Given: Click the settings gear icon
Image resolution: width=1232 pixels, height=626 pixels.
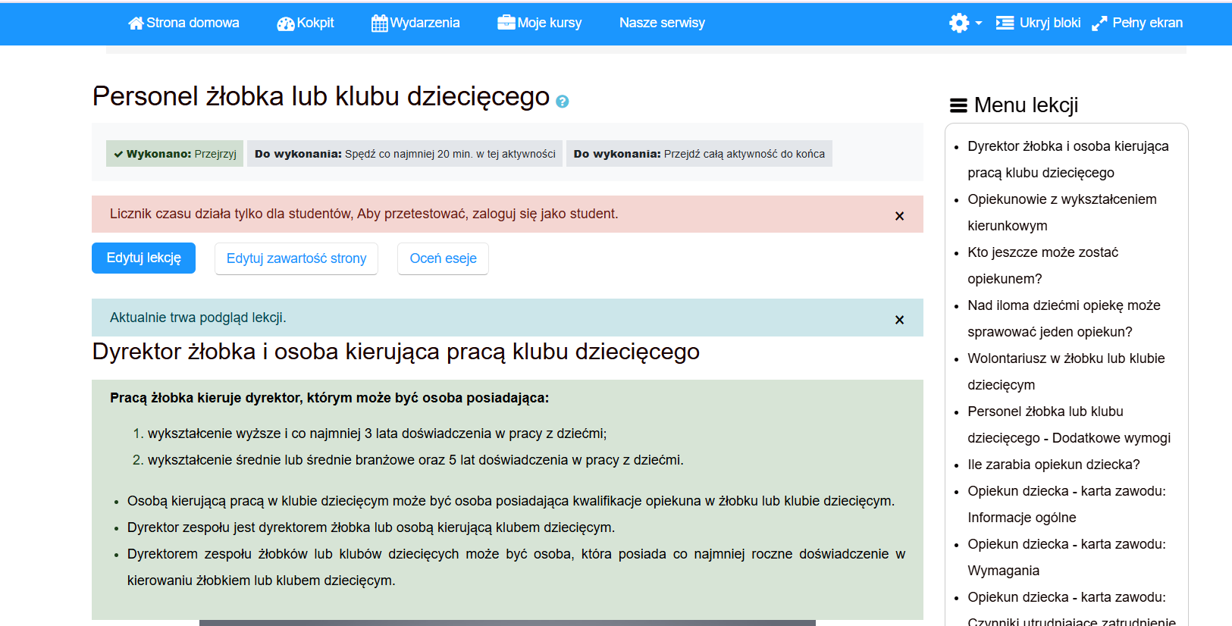Looking at the screenshot, I should click(x=958, y=23).
